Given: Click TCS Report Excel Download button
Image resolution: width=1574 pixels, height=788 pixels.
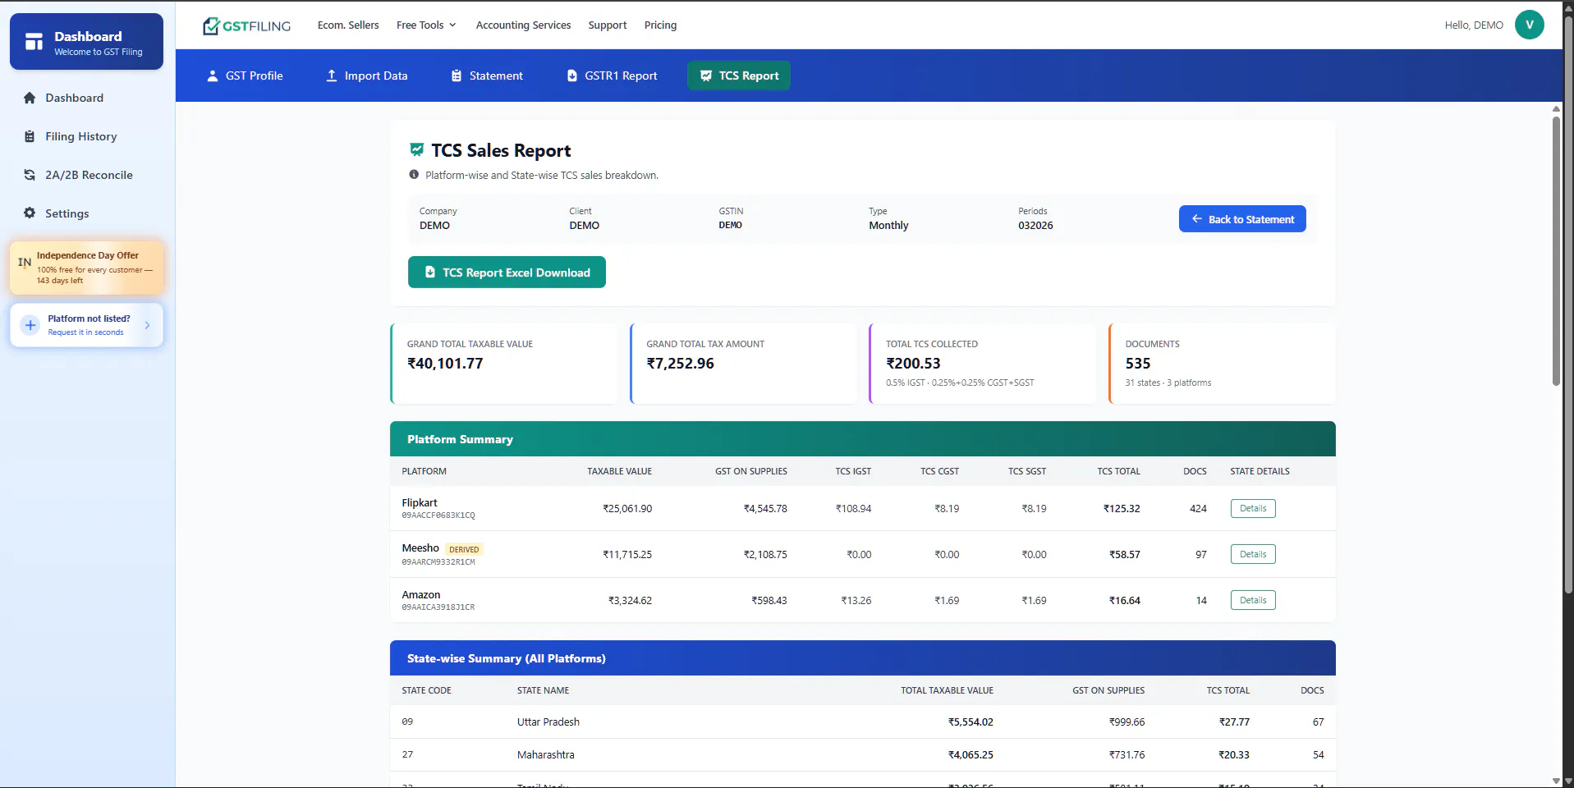Looking at the screenshot, I should pyautogui.click(x=507, y=273).
